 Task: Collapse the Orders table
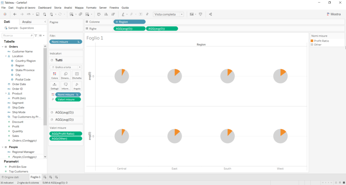click(x=3, y=47)
